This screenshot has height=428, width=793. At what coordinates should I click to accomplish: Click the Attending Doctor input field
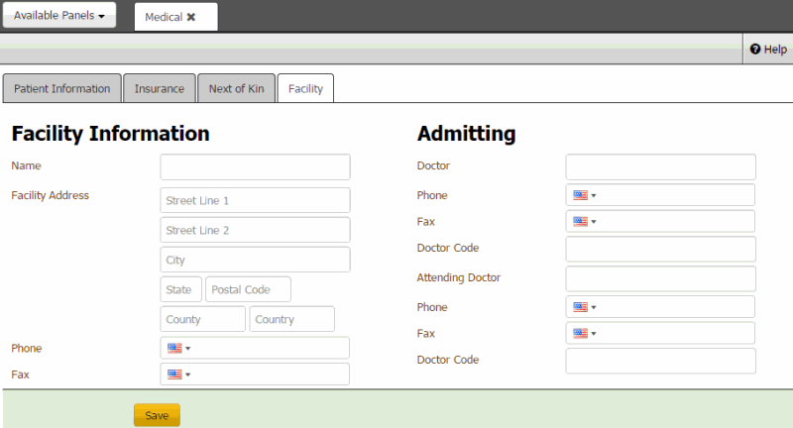(660, 278)
